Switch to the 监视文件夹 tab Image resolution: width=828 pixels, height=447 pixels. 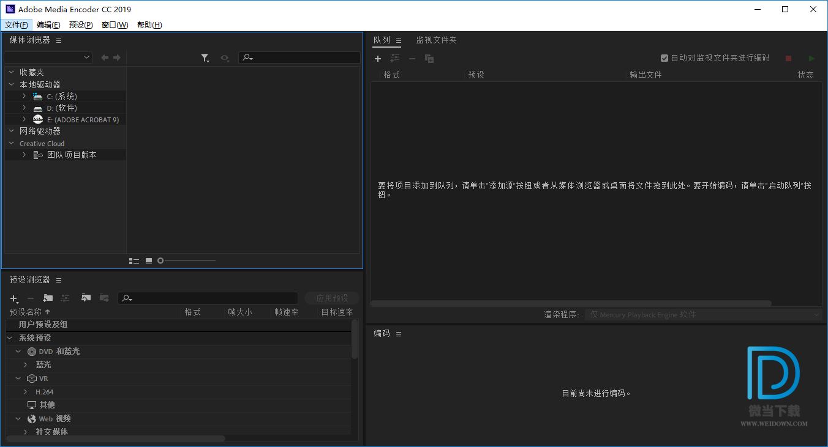(x=437, y=40)
